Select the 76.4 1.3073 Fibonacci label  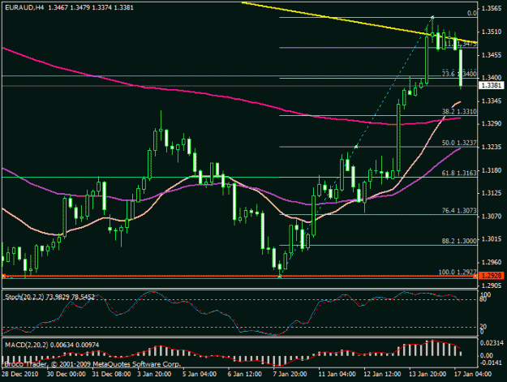[x=459, y=211]
